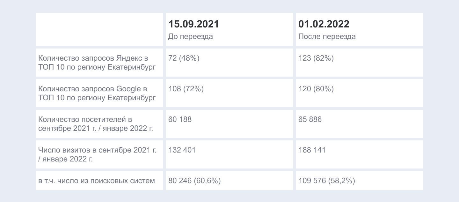The image size is (459, 202).
Task: Select the cell showing 72 (48%)
Action: point(184,59)
